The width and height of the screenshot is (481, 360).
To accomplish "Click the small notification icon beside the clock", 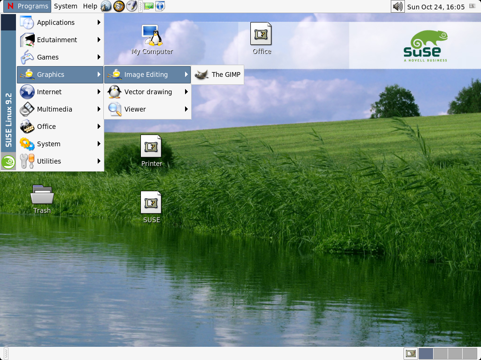I will tap(473, 6).
